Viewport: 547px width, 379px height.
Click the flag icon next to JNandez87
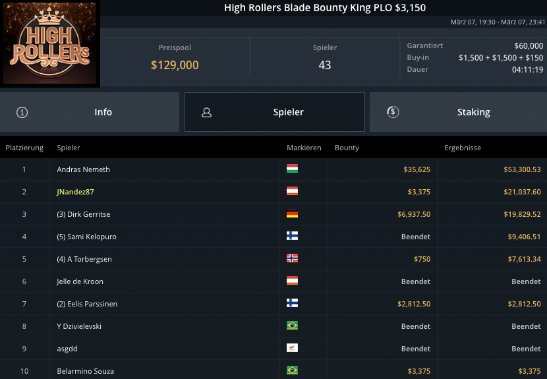click(292, 192)
